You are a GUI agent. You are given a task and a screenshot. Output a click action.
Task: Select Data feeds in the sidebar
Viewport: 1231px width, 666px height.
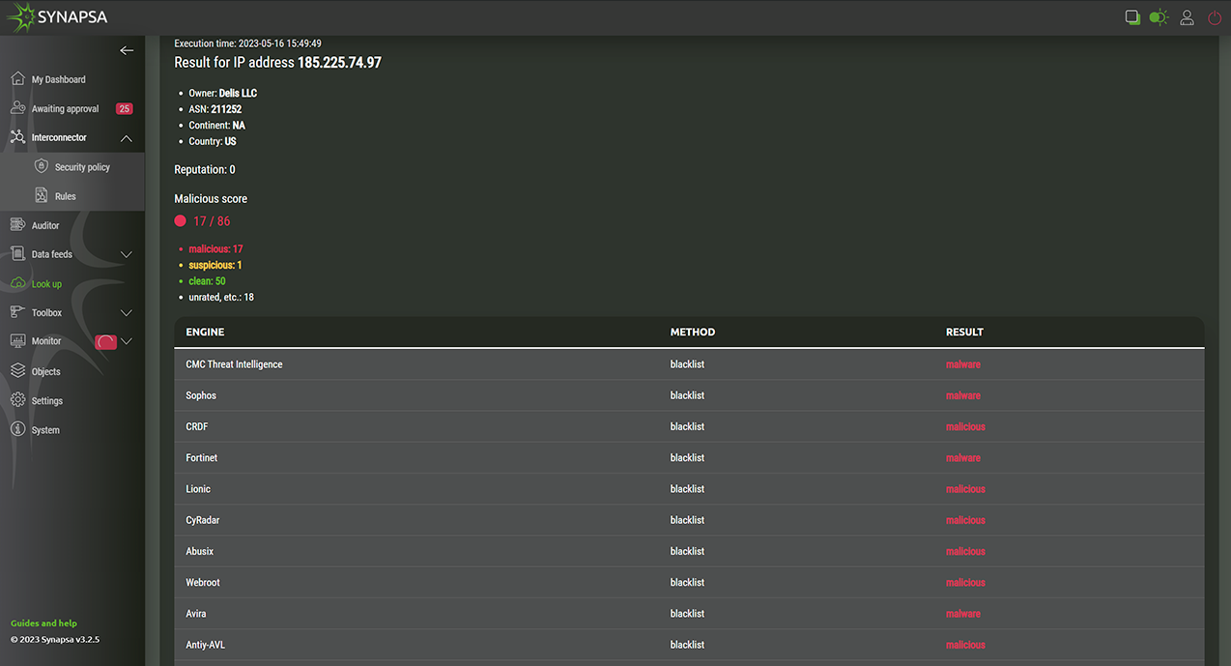pos(52,254)
